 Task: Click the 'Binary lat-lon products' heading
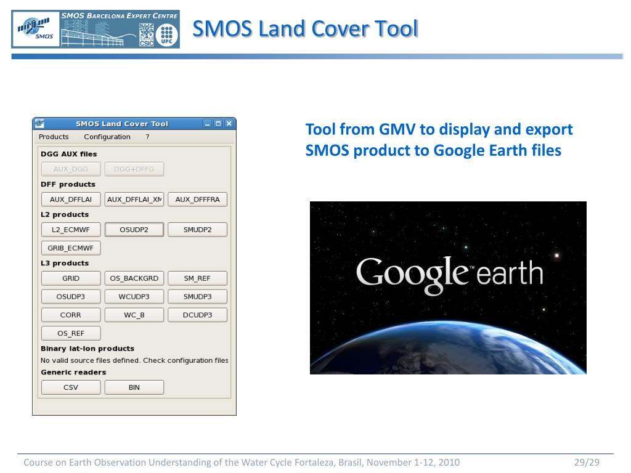click(88, 349)
